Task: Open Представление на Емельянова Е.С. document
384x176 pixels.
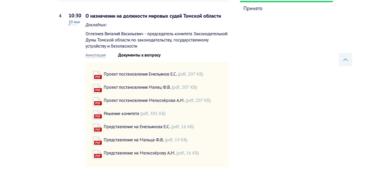Action: click(137, 127)
